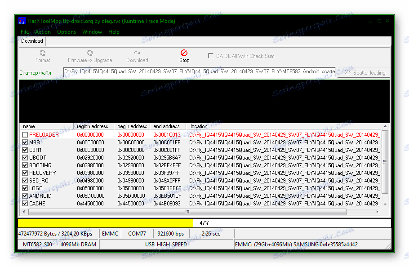The height and width of the screenshot is (267, 409).
Task: Click the location column header
Action: [199, 126]
